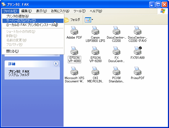Click the ファイル(F) menu
Viewport: 169px width, 128px height.
10,11
